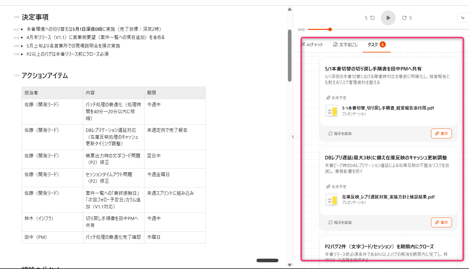Click 指示を追加 on the 5/1本番切替 card
Screen dimensions: 469x269
pyautogui.click(x=340, y=134)
